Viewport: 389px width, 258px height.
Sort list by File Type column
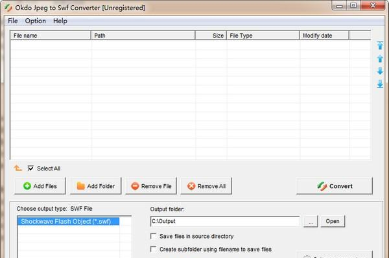pyautogui.click(x=263, y=36)
